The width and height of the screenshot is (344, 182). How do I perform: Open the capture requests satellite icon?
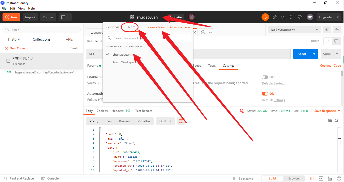click(275, 17)
